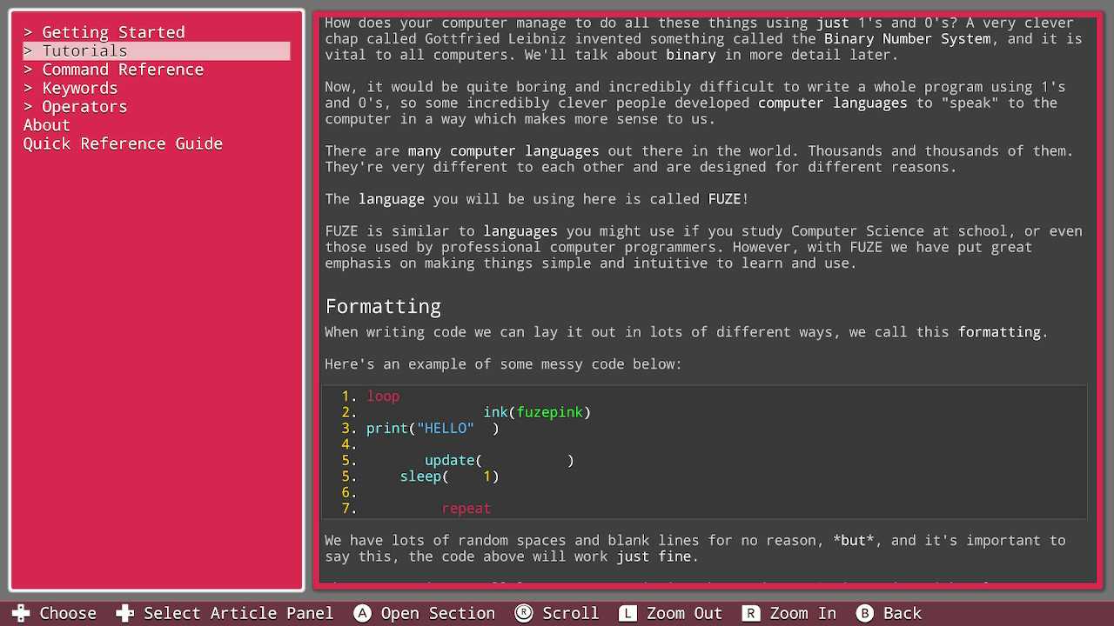Image resolution: width=1114 pixels, height=626 pixels.
Task: Expand the Getting Started arrow
Action: pos(28,33)
